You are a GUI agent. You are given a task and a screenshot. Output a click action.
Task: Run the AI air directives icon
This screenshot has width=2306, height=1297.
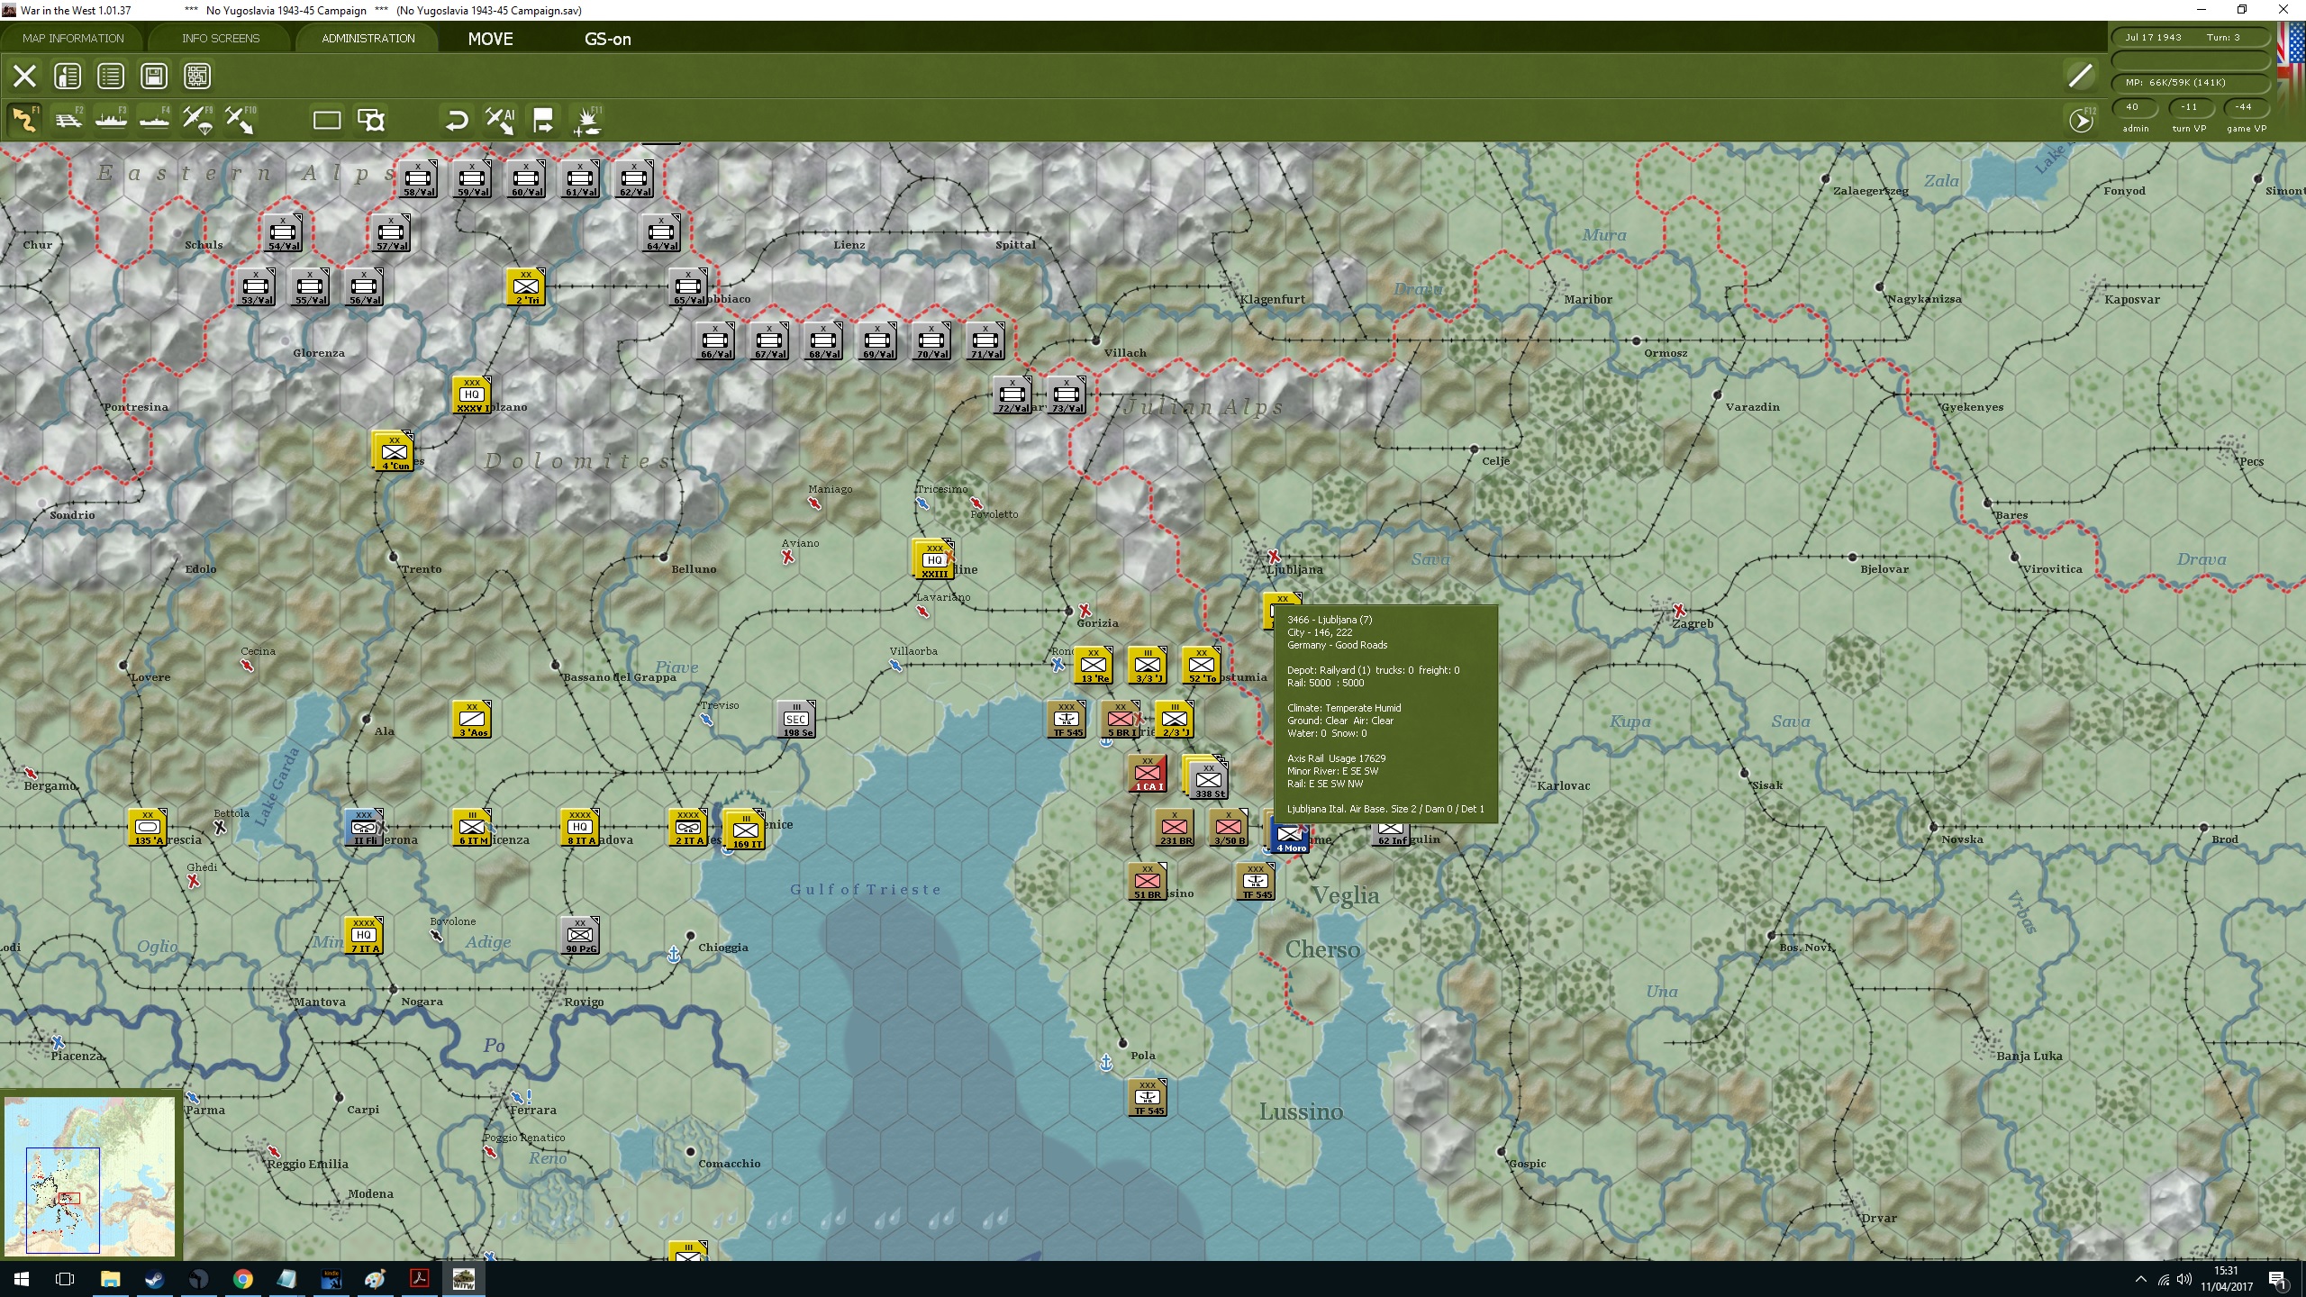500,120
